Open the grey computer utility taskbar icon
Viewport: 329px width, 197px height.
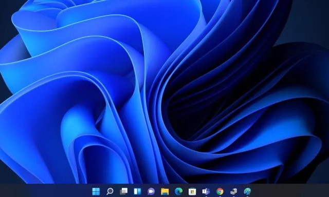click(x=233, y=191)
